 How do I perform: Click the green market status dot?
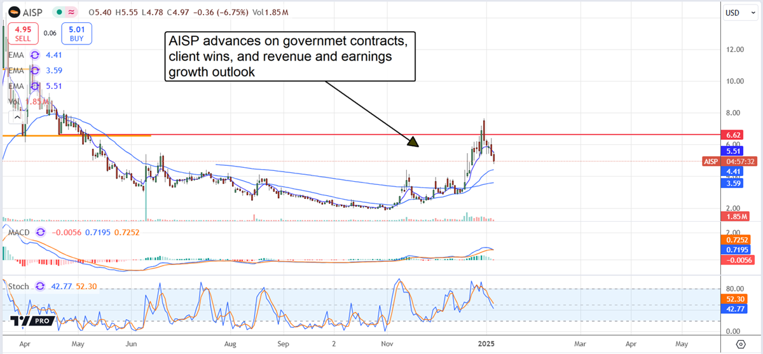59,11
